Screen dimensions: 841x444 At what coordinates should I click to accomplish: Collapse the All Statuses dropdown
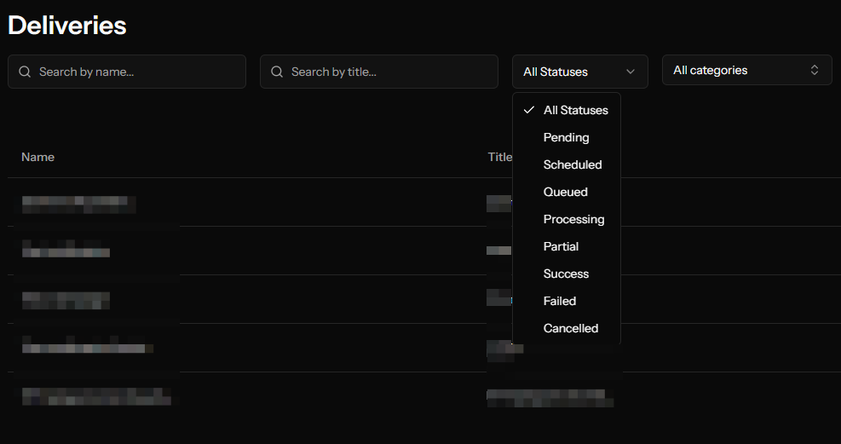(x=579, y=72)
